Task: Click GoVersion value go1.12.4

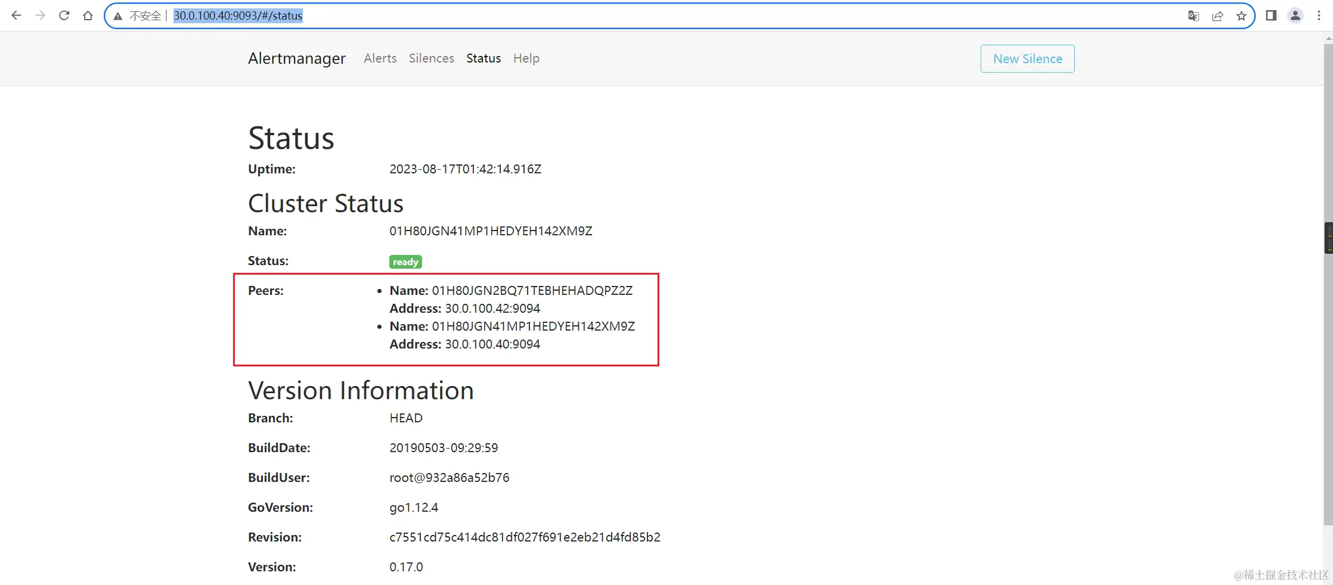Action: click(x=414, y=508)
